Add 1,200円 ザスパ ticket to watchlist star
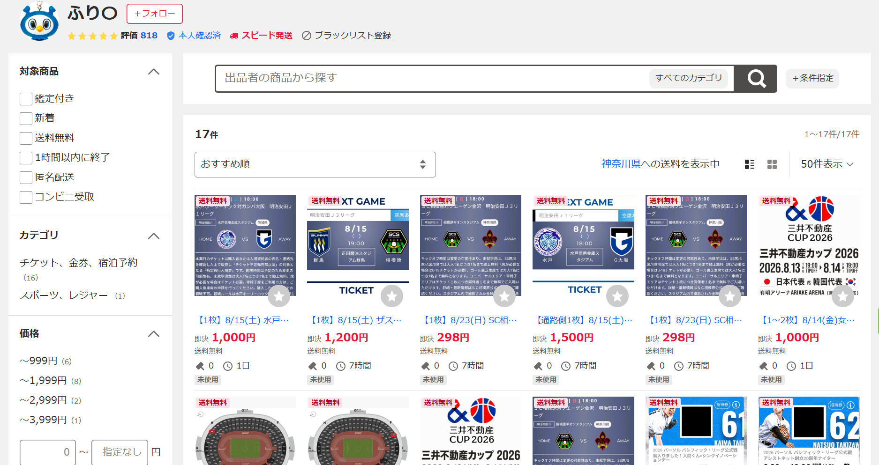The width and height of the screenshot is (879, 465). tap(392, 296)
